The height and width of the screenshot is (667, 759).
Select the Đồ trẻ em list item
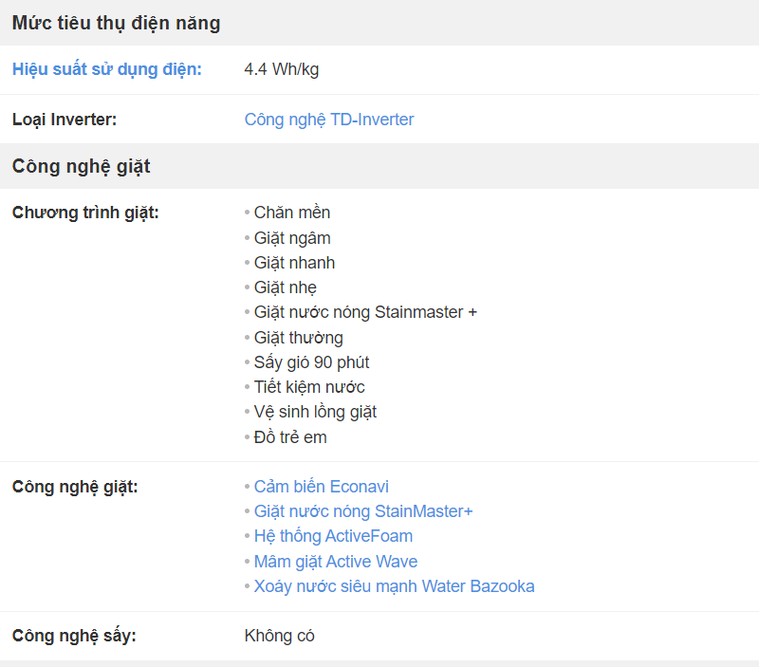tap(290, 437)
